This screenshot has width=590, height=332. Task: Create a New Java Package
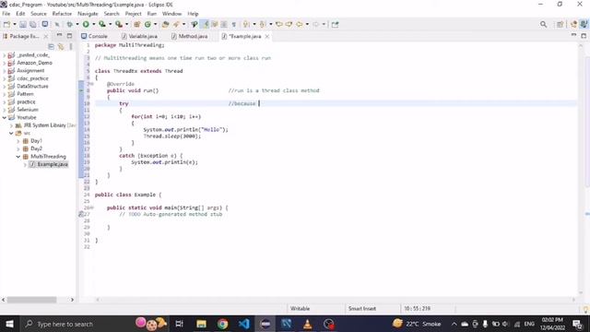click(x=137, y=25)
